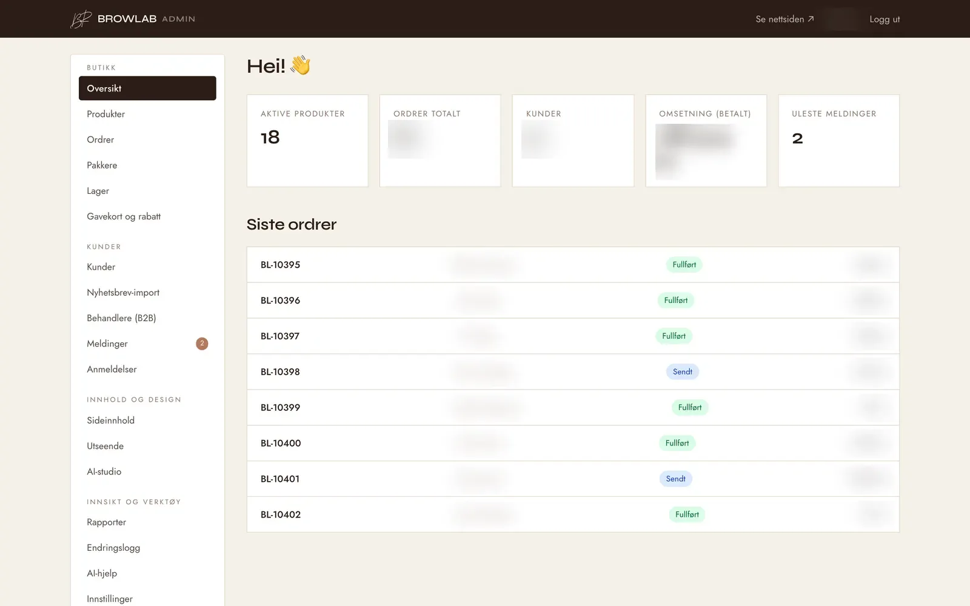Select Oversikt in the sidebar

pos(147,88)
